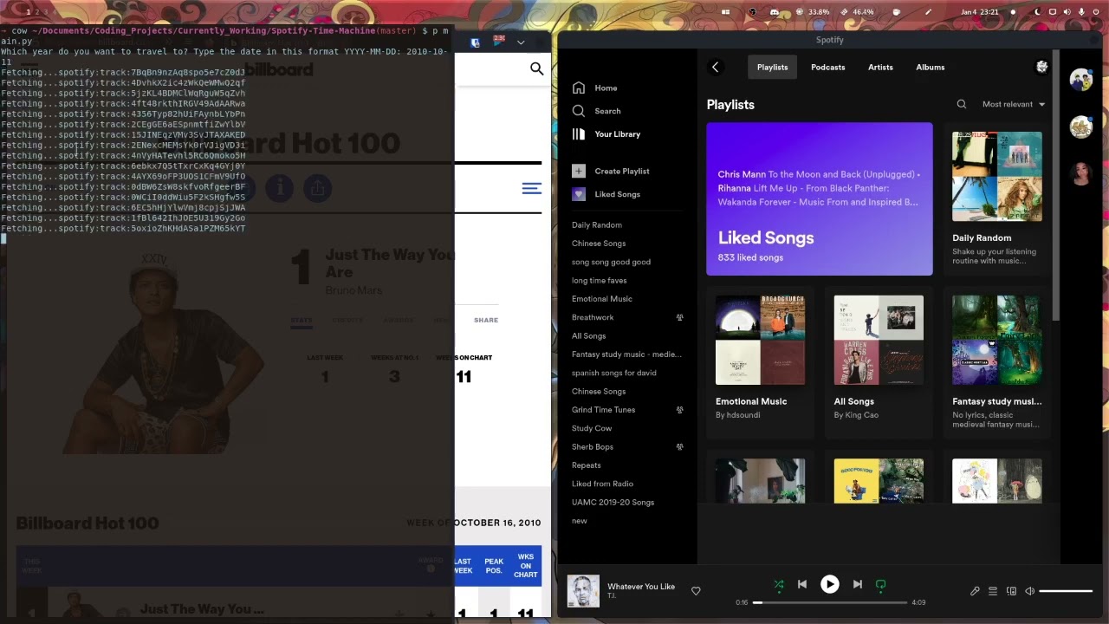Viewport: 1109px width, 624px height.
Task: Select Study Cow playlist
Action: tap(592, 428)
